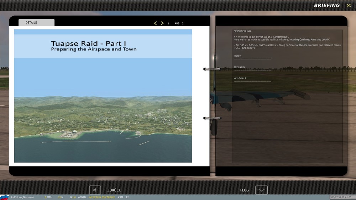The height and width of the screenshot is (200, 356).
Task: Close the briefing with the X icon
Action: [349, 5]
